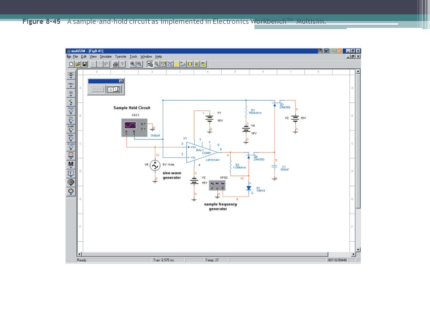Open the Miscellaneous M component bin
This screenshot has height=323, width=430.
click(71, 165)
